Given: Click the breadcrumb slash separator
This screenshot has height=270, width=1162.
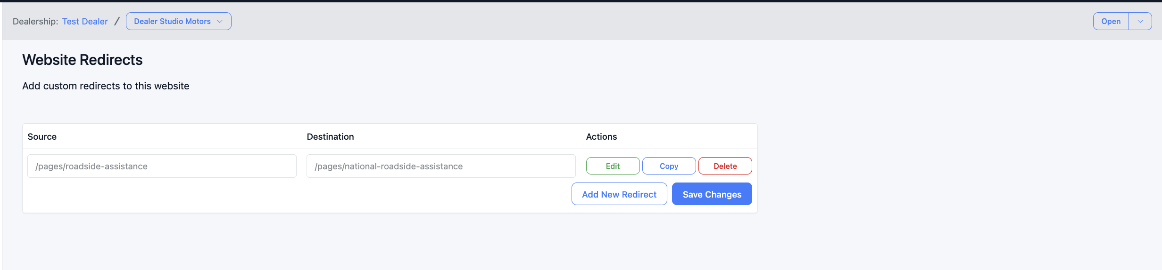Looking at the screenshot, I should (x=117, y=21).
